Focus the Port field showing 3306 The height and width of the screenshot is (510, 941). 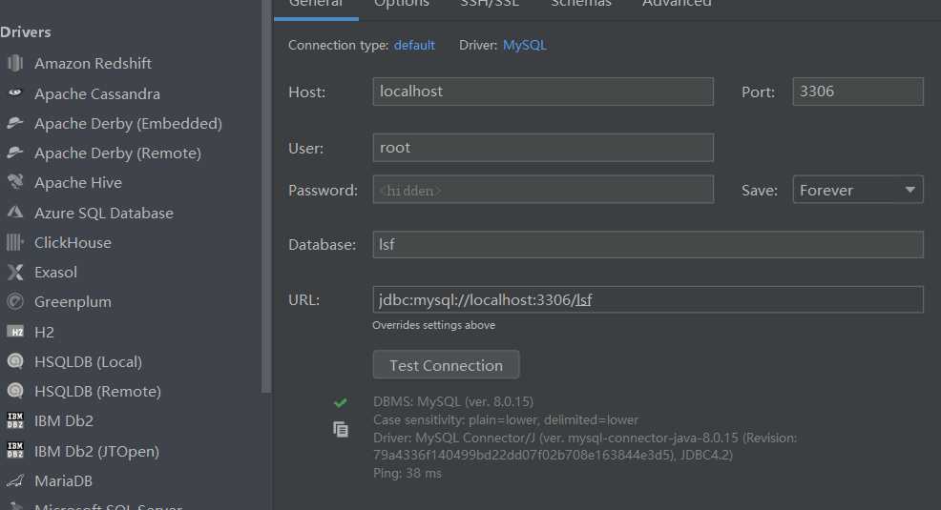858,92
